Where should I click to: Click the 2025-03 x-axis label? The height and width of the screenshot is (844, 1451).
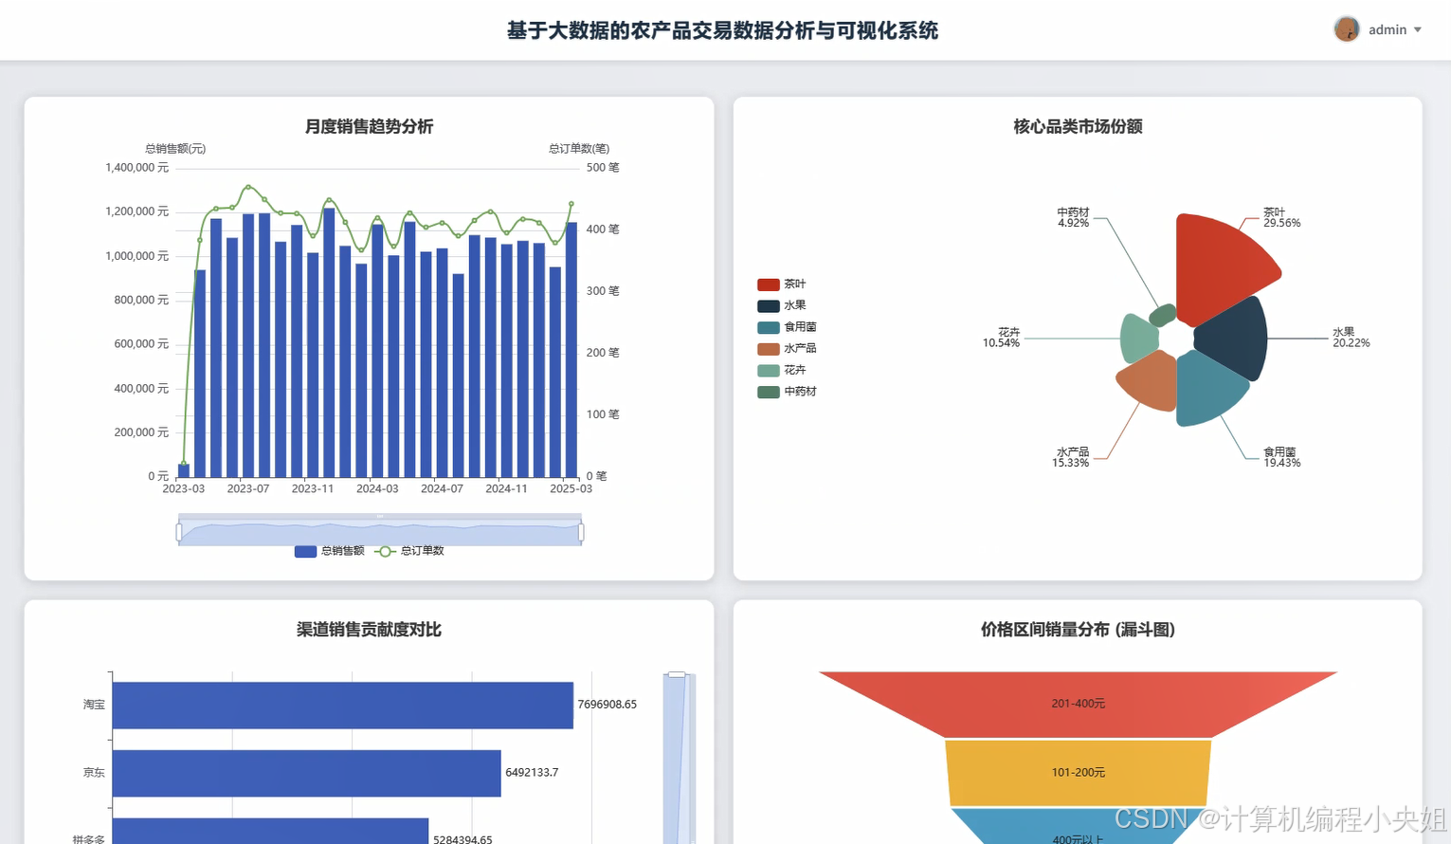click(x=571, y=489)
